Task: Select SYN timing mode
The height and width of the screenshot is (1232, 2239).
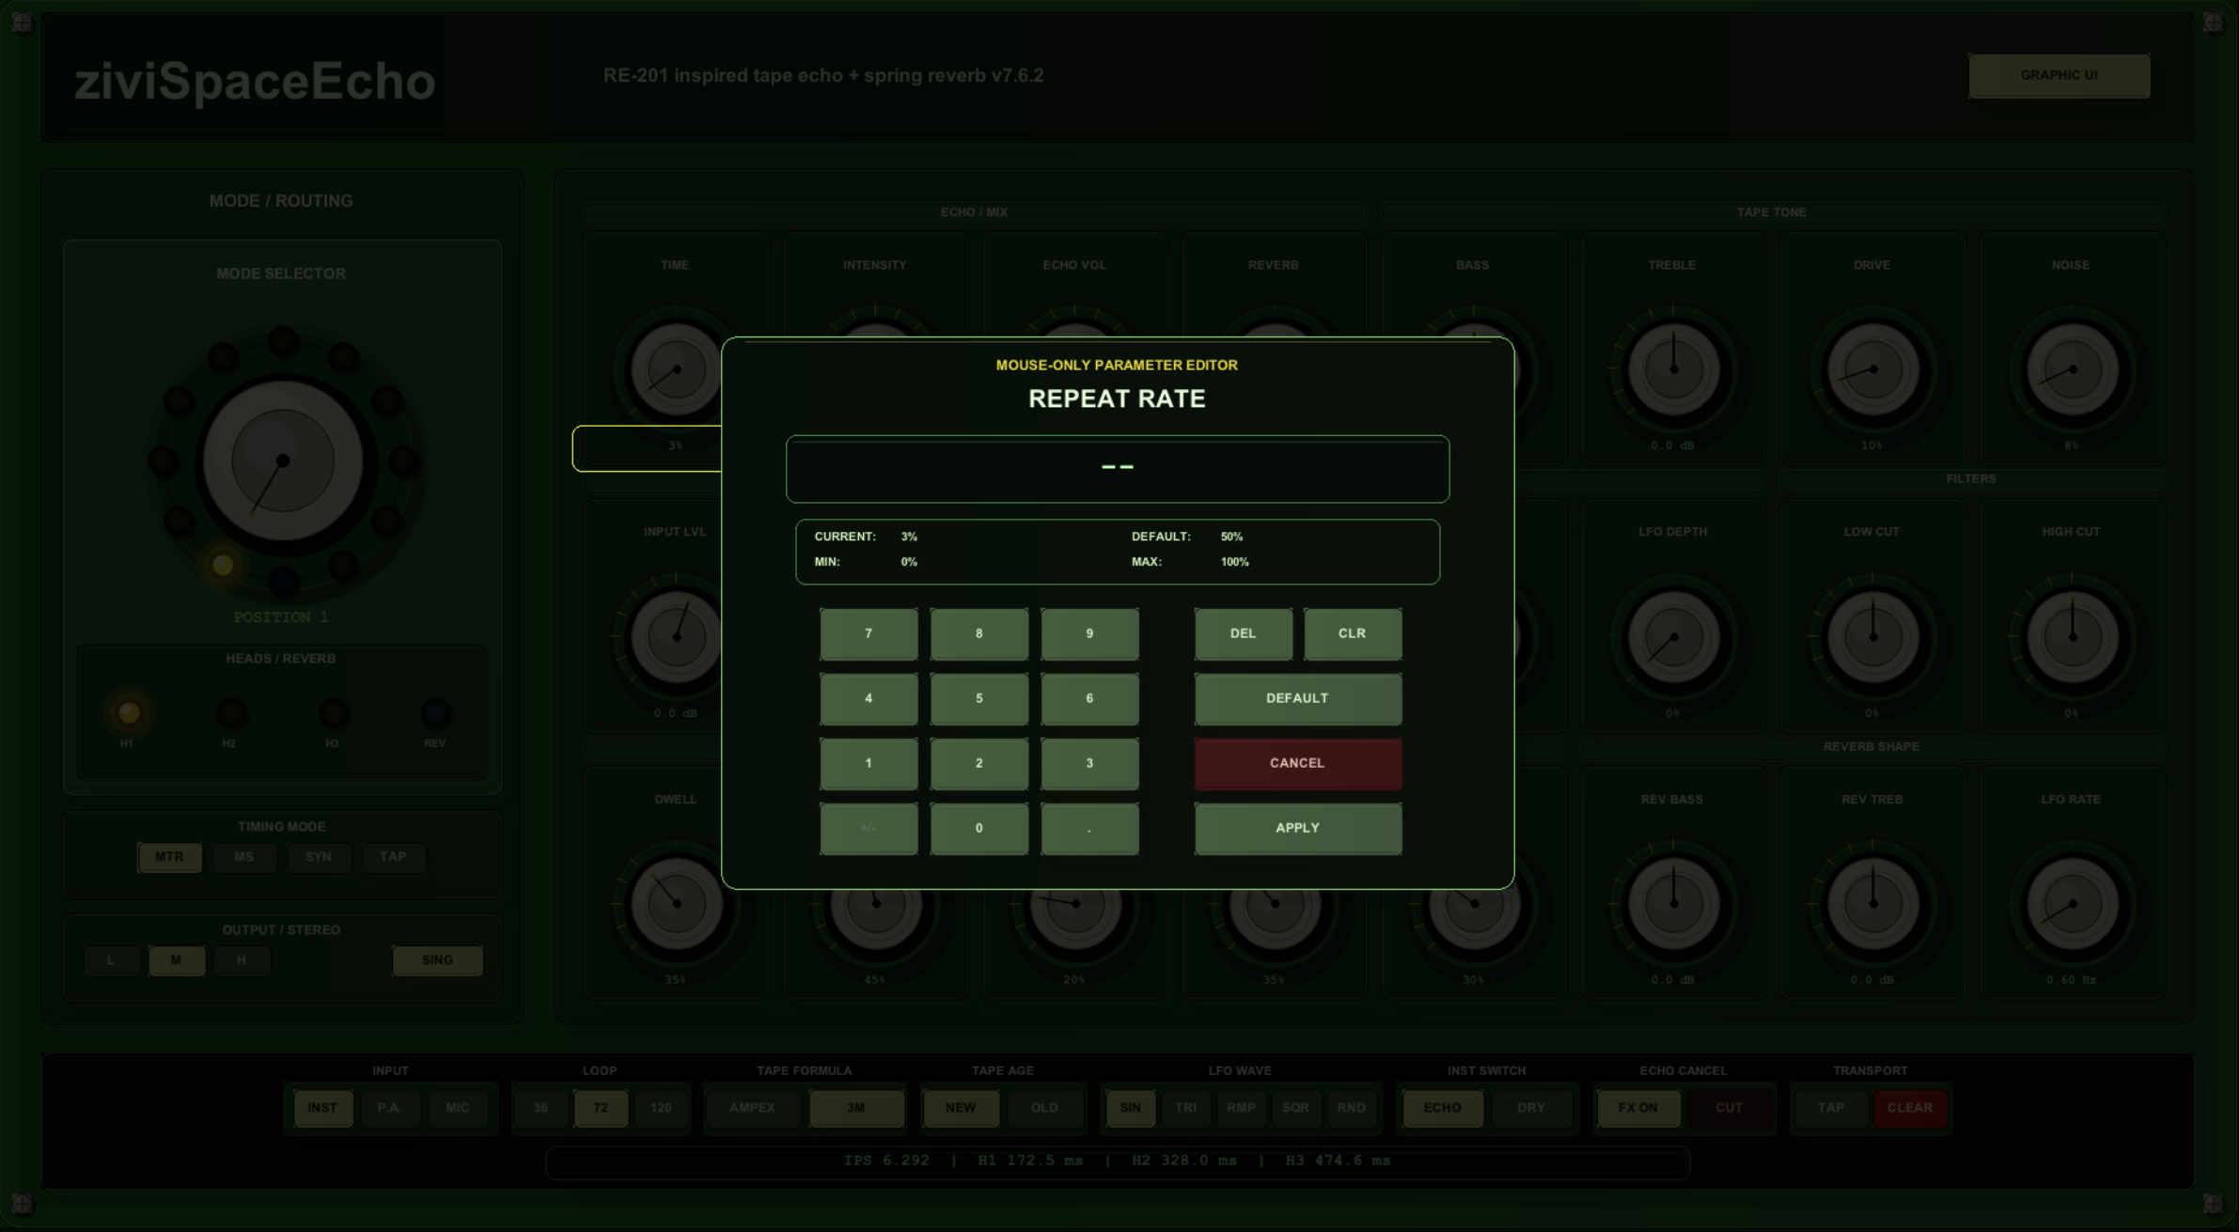Action: click(319, 857)
